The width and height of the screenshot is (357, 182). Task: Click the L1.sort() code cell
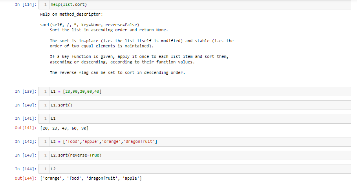195,105
